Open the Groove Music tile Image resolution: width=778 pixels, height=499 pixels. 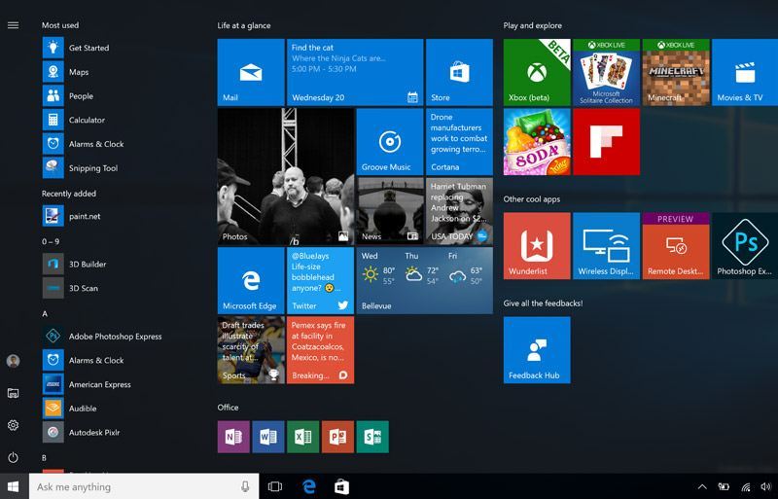[x=389, y=141]
